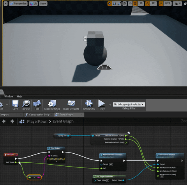Image resolution: width=187 pixels, height=185 pixels.
Task: Click Relative Rotation X (Roll) output pin
Action: 125,136
